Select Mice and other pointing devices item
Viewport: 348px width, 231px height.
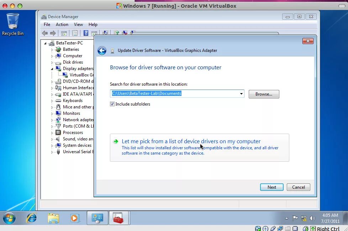[x=78, y=107]
